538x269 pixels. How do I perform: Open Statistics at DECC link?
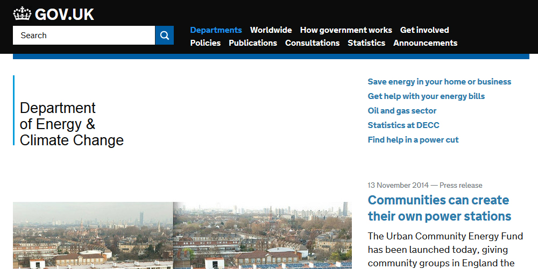(x=403, y=125)
